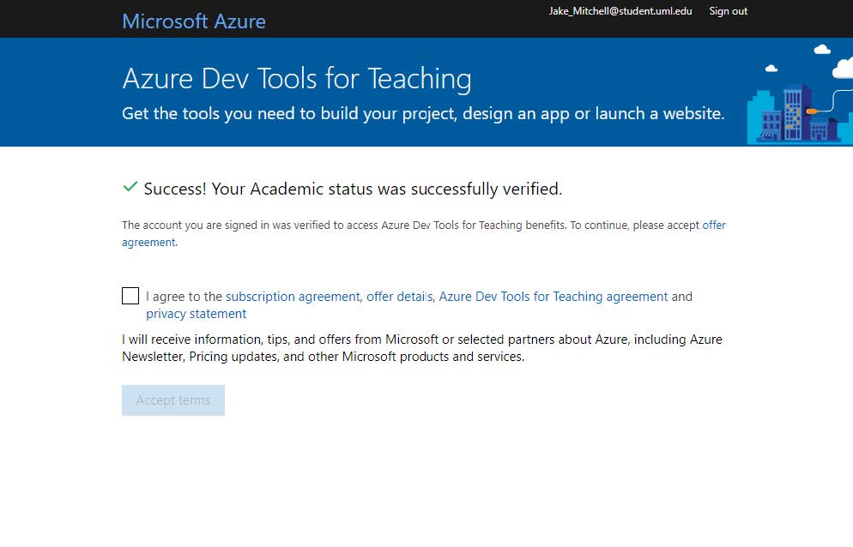Read the privacy statement
Screen dimensions: 853x547
197,314
